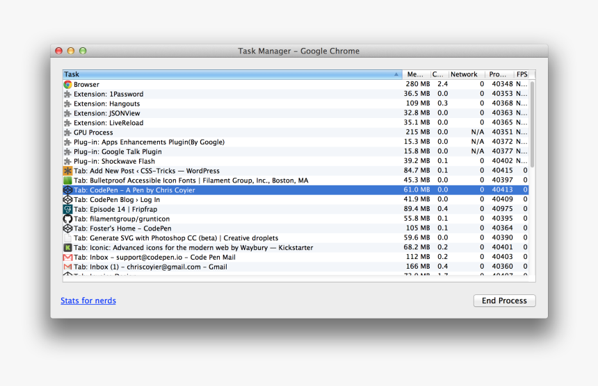Click the green Kickstarter favicon
Image resolution: width=598 pixels, height=386 pixels.
pos(67,247)
